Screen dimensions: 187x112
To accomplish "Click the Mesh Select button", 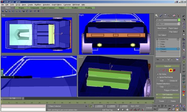I will point(162,28).
